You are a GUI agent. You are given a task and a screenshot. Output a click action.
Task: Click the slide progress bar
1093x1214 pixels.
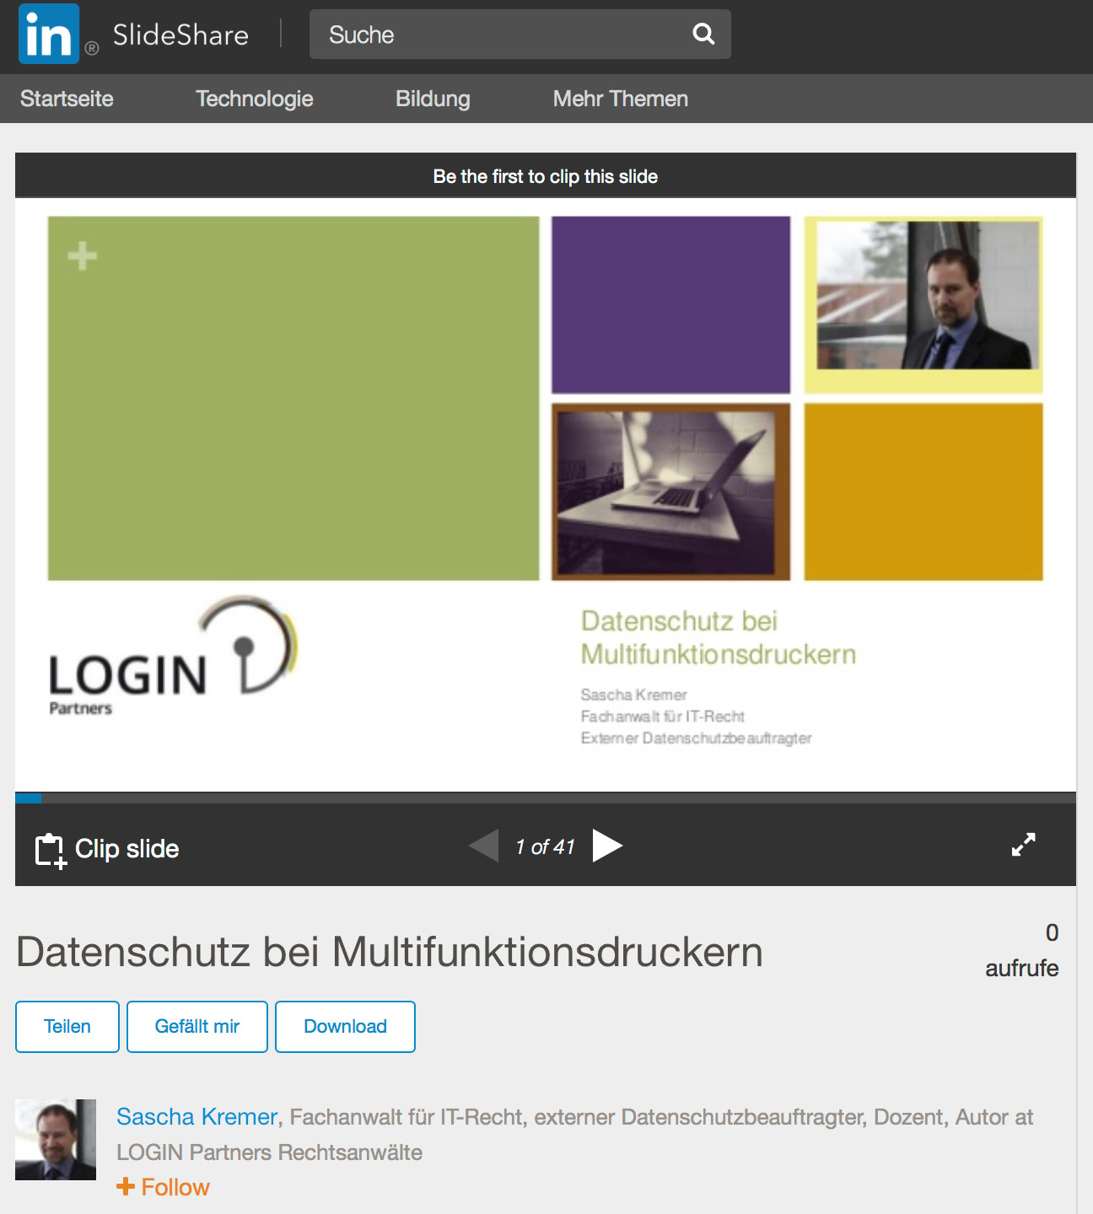[x=546, y=797]
